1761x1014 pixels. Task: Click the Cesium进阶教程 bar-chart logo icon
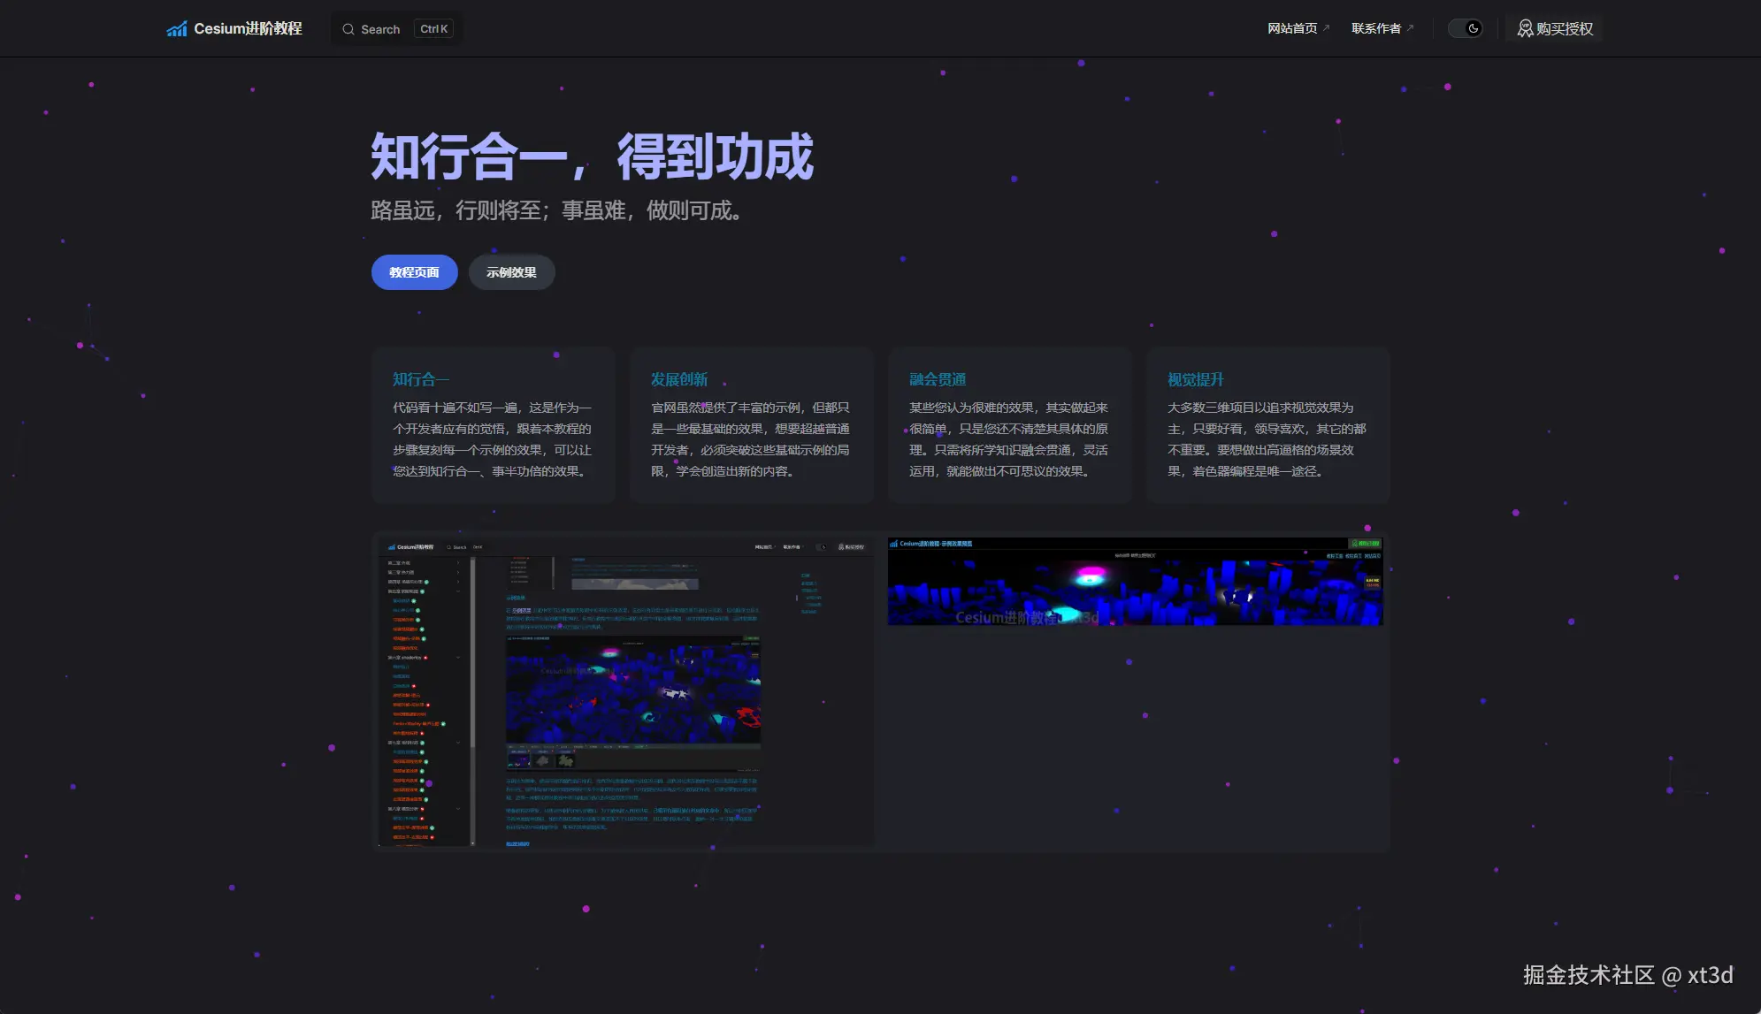pos(177,28)
